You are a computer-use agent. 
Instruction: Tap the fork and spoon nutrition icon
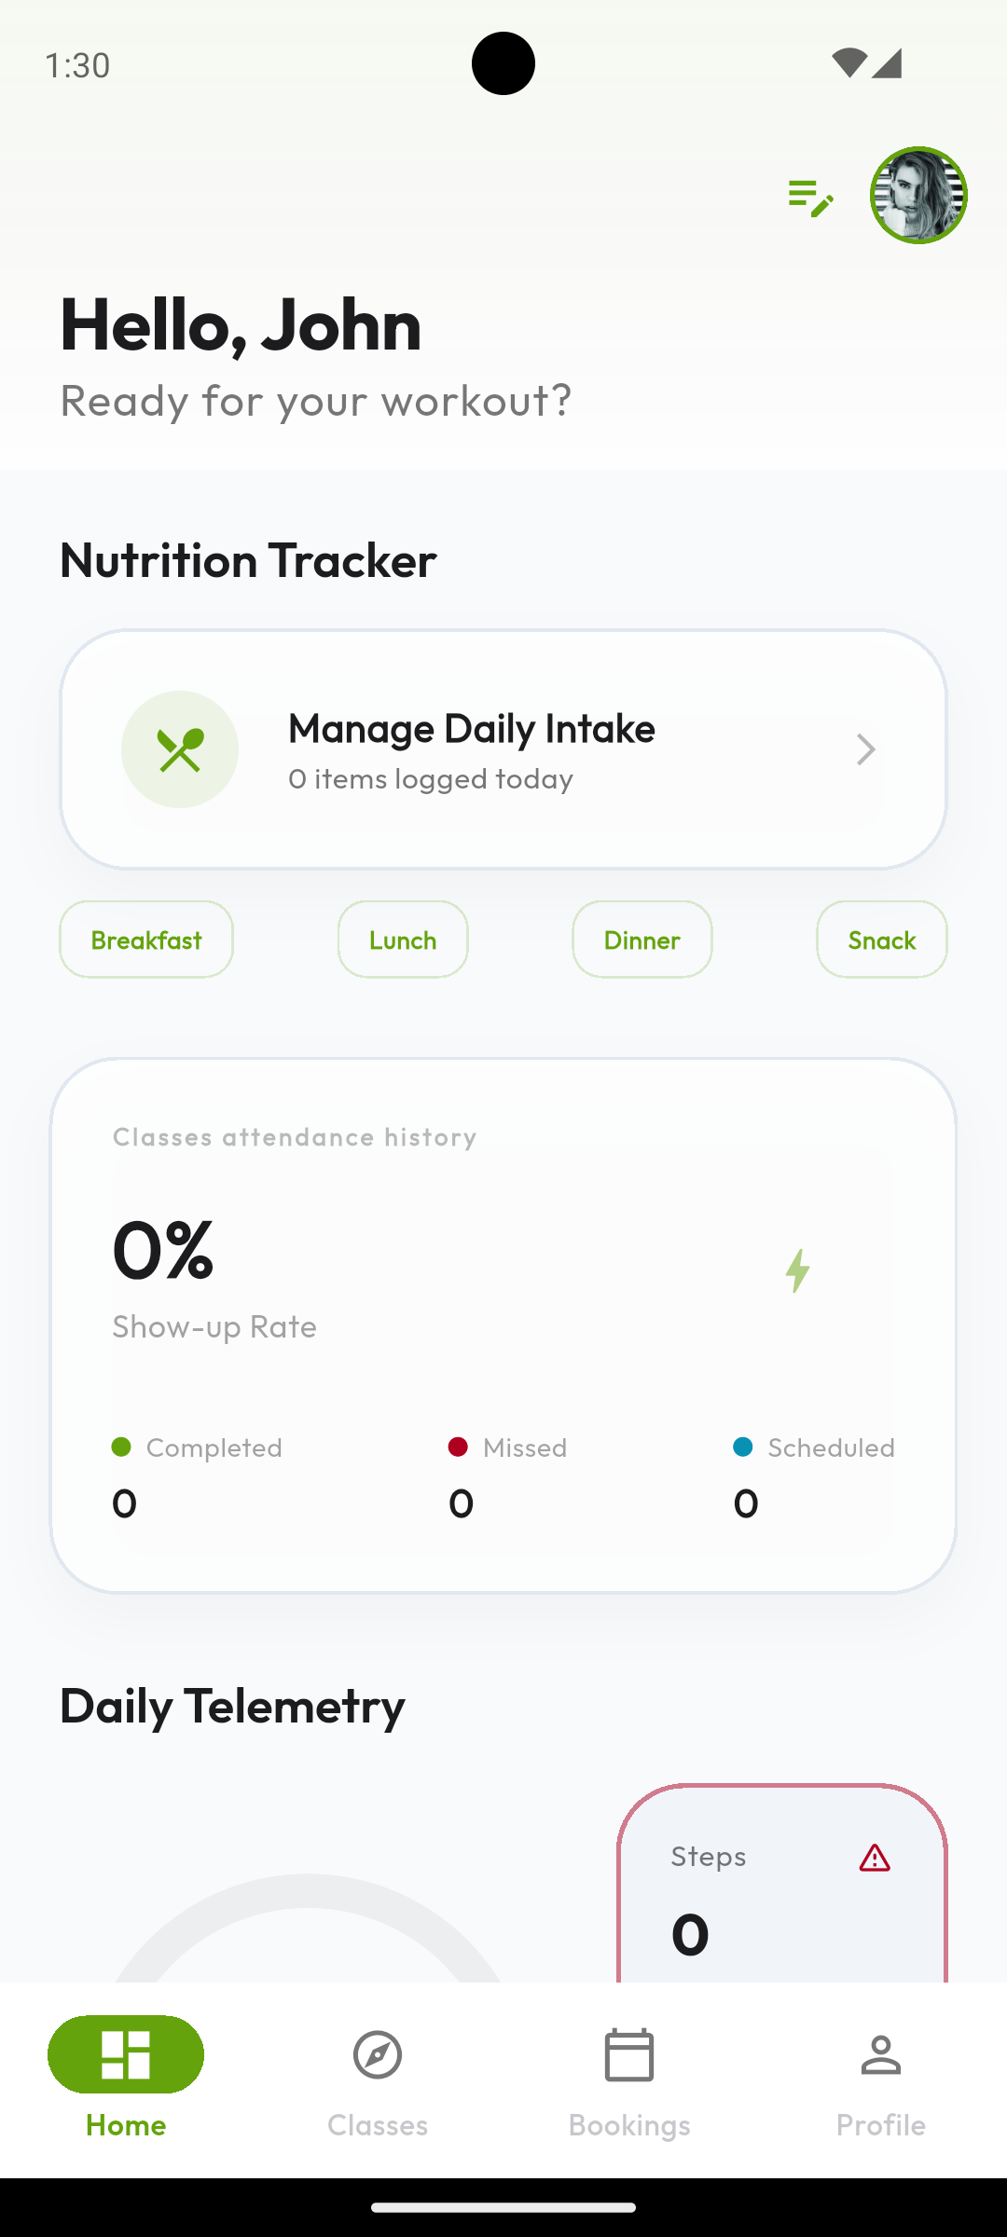[180, 749]
